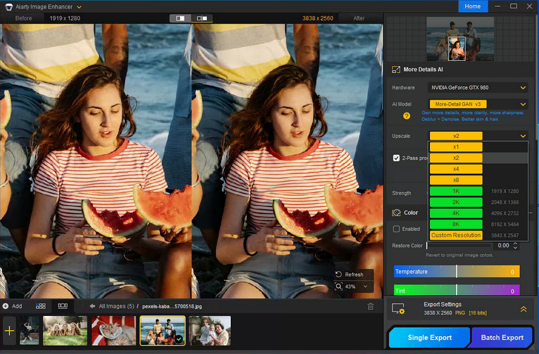
Task: Open the Hardware dropdown for NVIDIA GeForce GTX 980
Action: (479, 88)
